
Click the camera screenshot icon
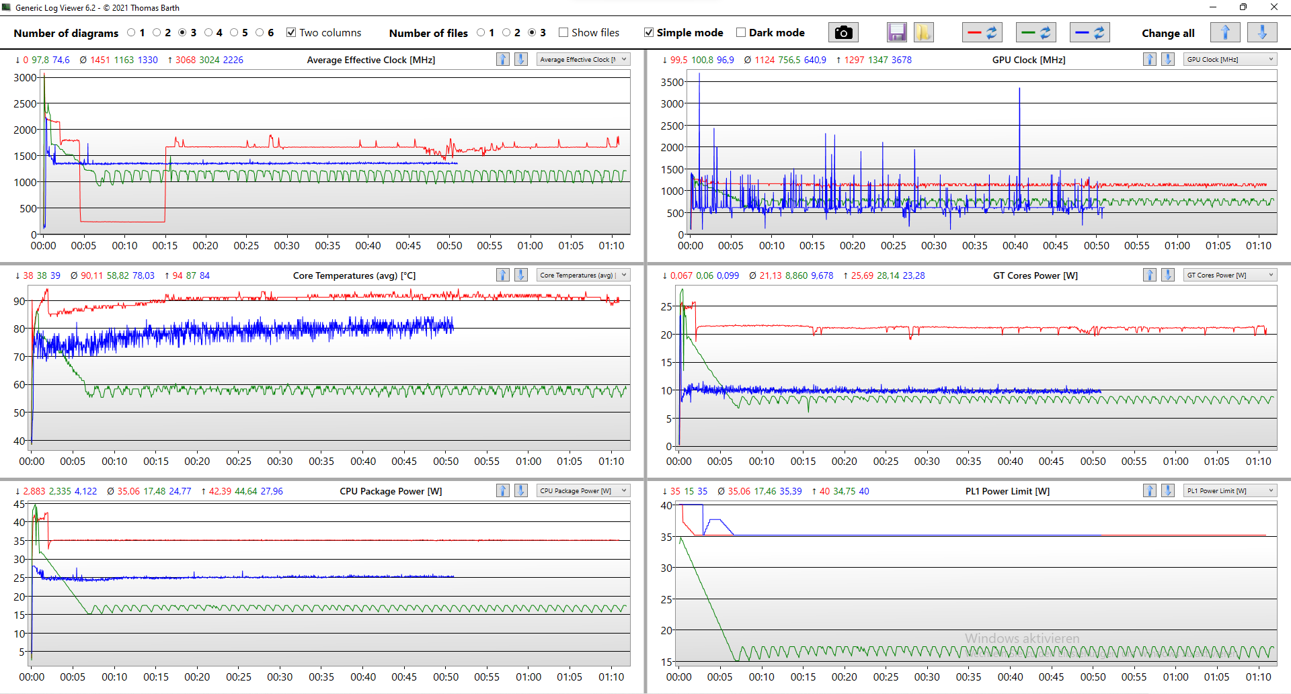(843, 32)
